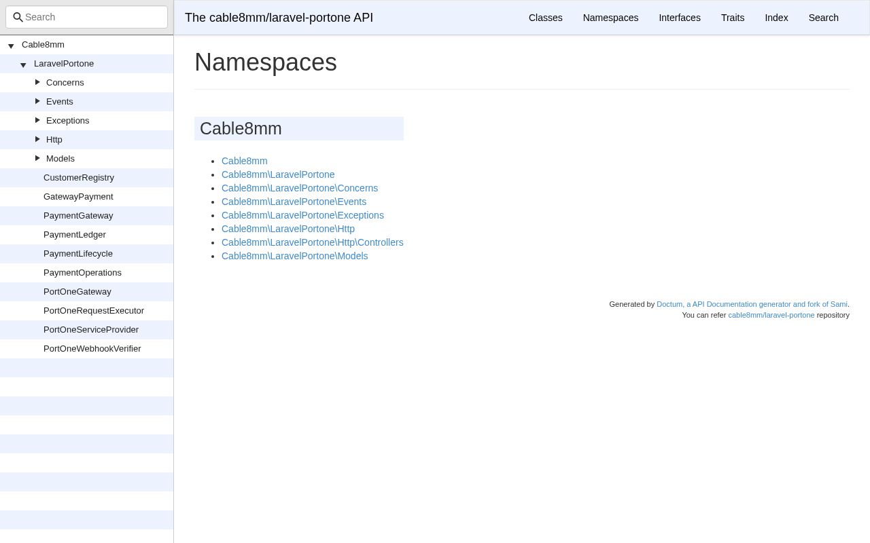Select Exceptions label in the sidebar tree
This screenshot has height=543, width=870.
[x=68, y=121]
